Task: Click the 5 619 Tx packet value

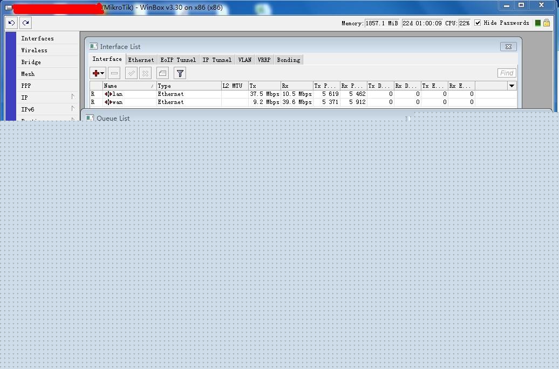Action: click(330, 94)
